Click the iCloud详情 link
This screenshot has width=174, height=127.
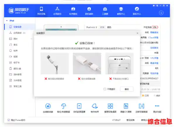(153, 37)
